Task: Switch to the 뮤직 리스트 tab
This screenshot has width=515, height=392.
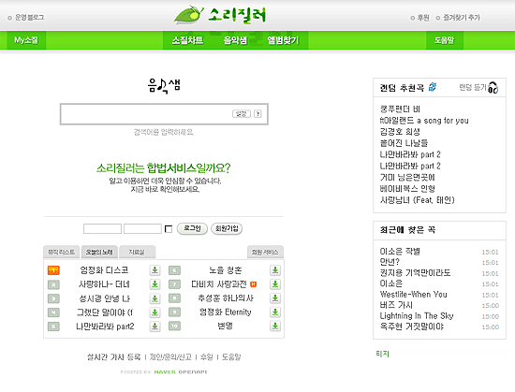Action: click(61, 252)
